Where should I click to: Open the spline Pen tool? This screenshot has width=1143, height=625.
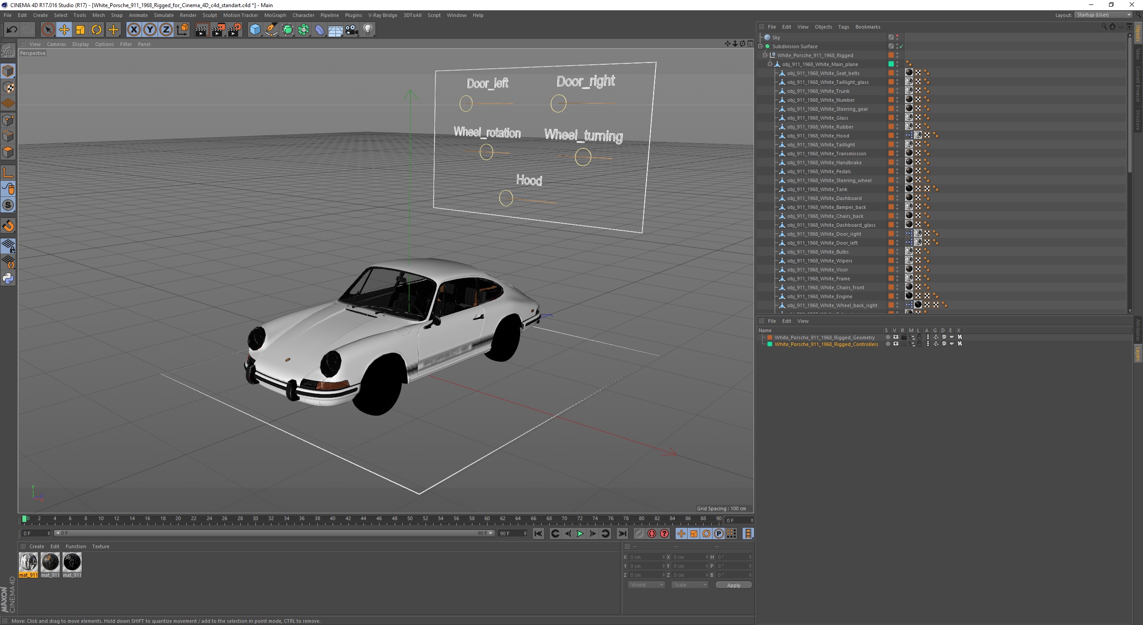[271, 30]
